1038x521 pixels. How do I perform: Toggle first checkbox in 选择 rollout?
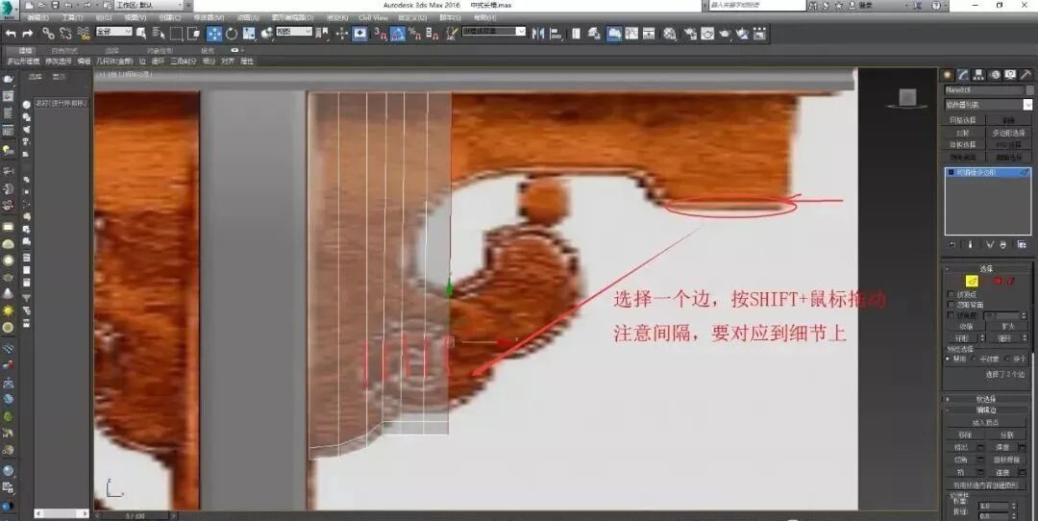click(x=951, y=294)
